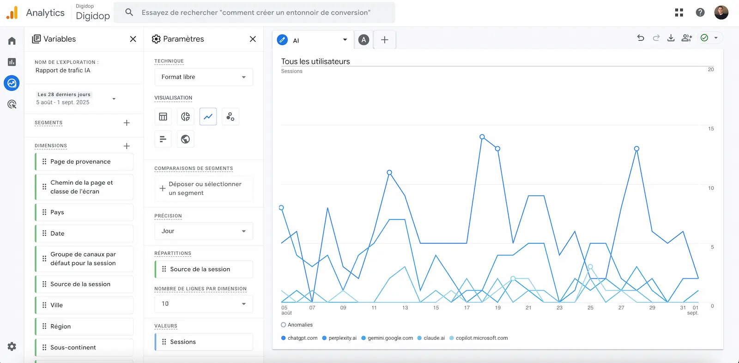Image resolution: width=739 pixels, height=363 pixels.
Task: Click the Tous les utilisateurs chart title
Action: click(x=315, y=61)
